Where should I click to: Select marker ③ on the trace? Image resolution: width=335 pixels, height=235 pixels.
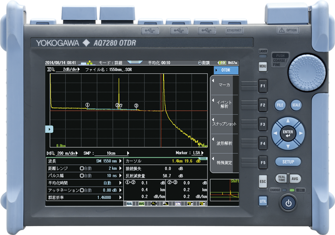(x=136, y=106)
